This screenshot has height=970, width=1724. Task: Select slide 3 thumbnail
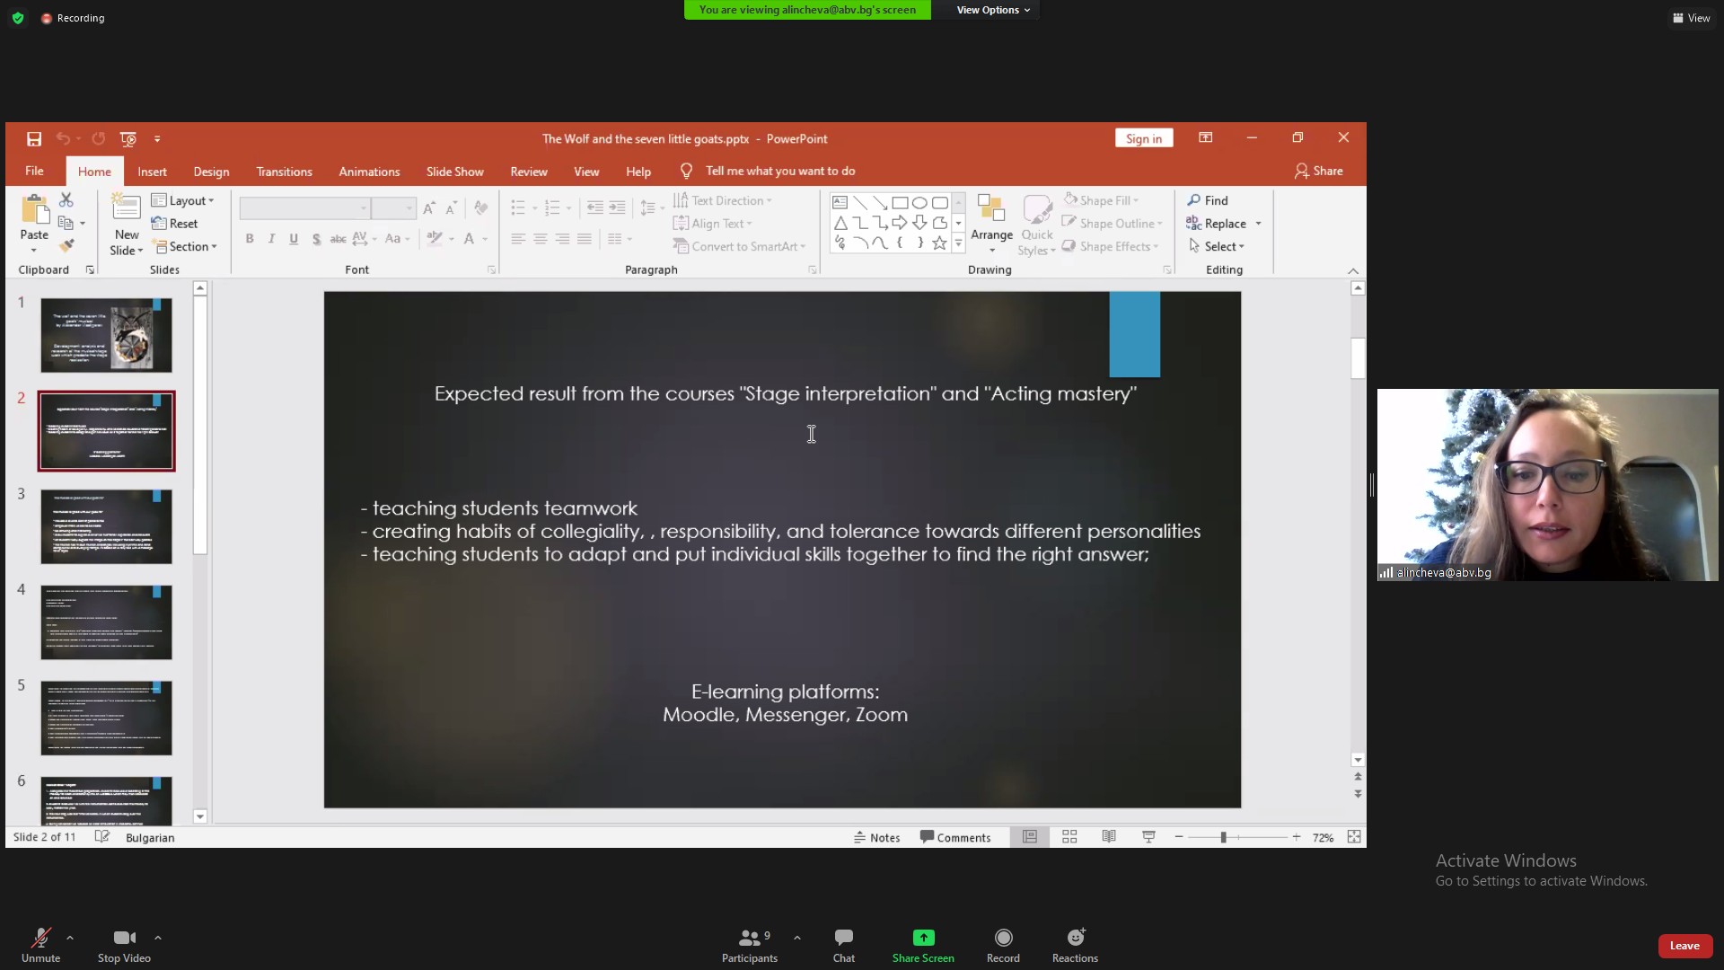tap(106, 526)
